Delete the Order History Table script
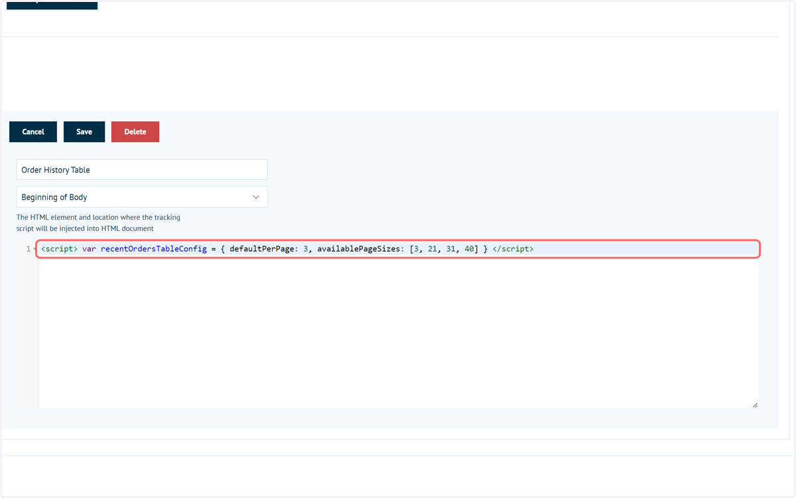Viewport: 796px width, 498px height. pos(135,131)
